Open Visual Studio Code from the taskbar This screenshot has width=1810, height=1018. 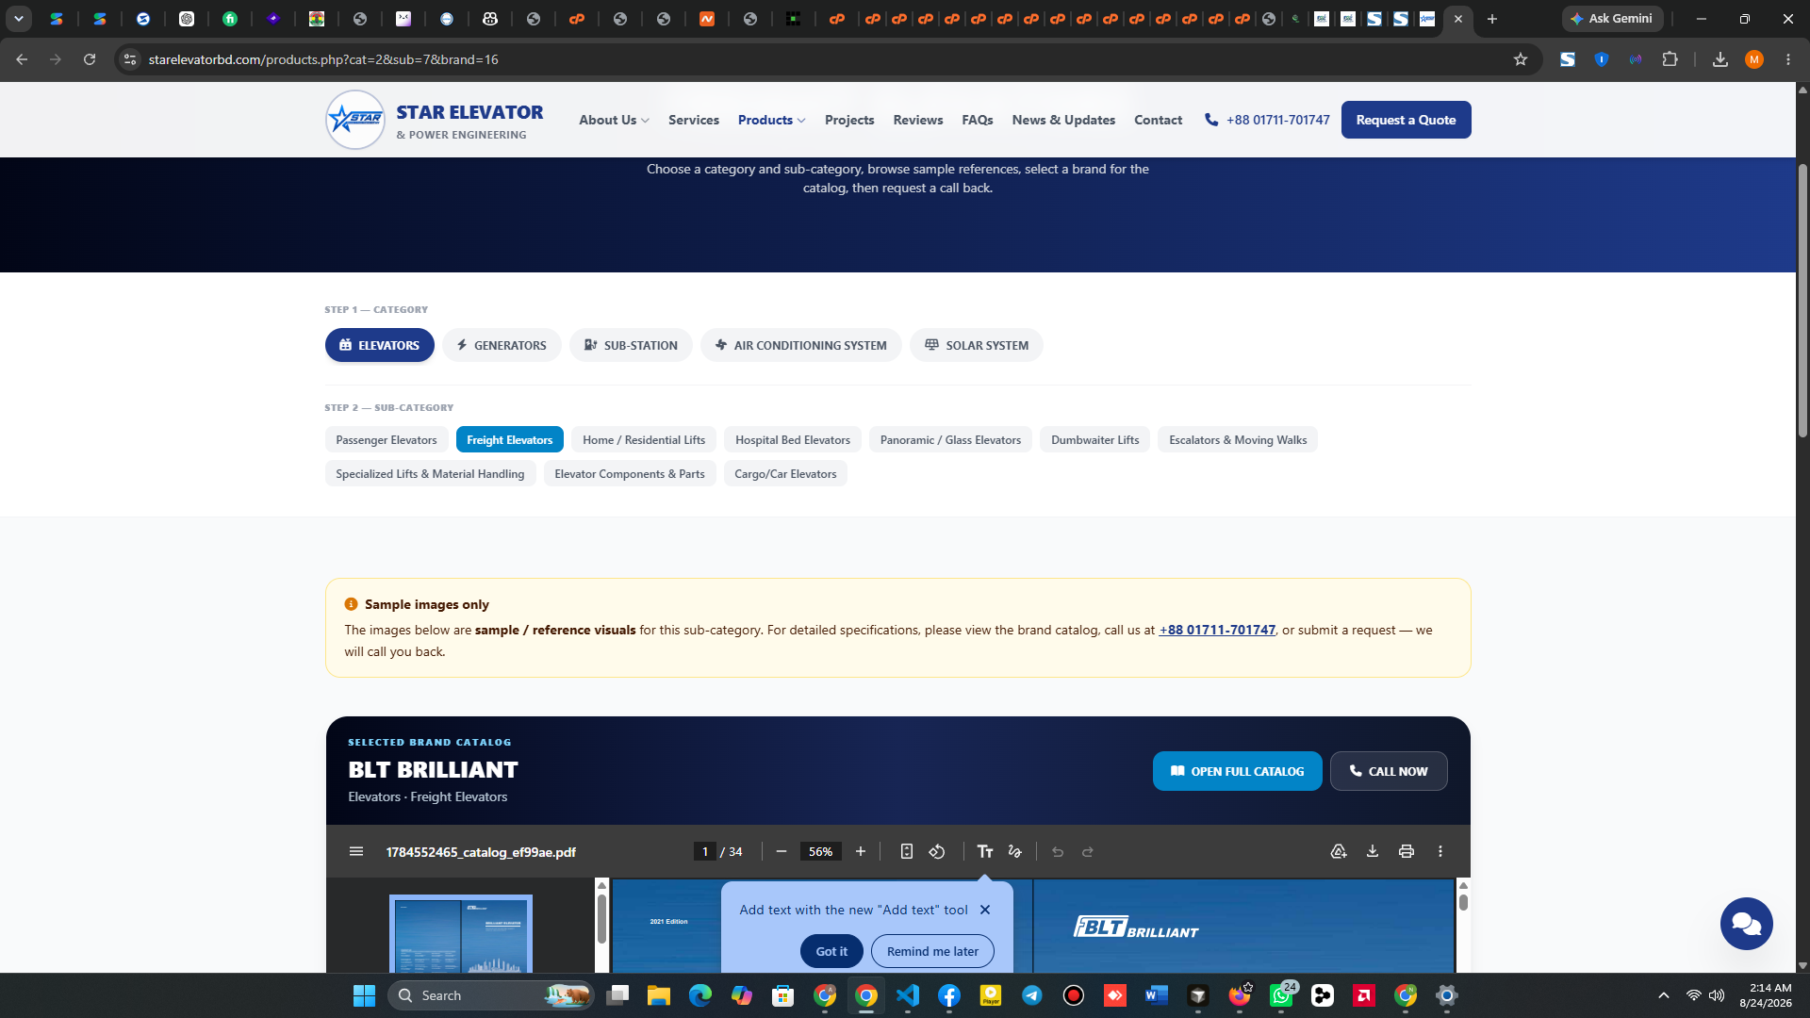(x=908, y=995)
